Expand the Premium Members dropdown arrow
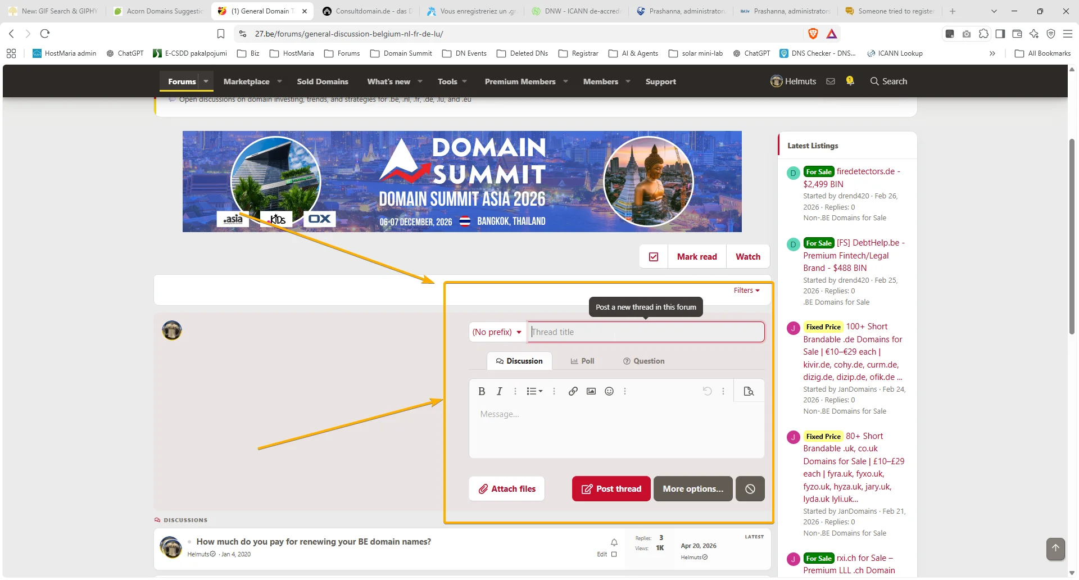This screenshot has width=1079, height=580. (565, 81)
